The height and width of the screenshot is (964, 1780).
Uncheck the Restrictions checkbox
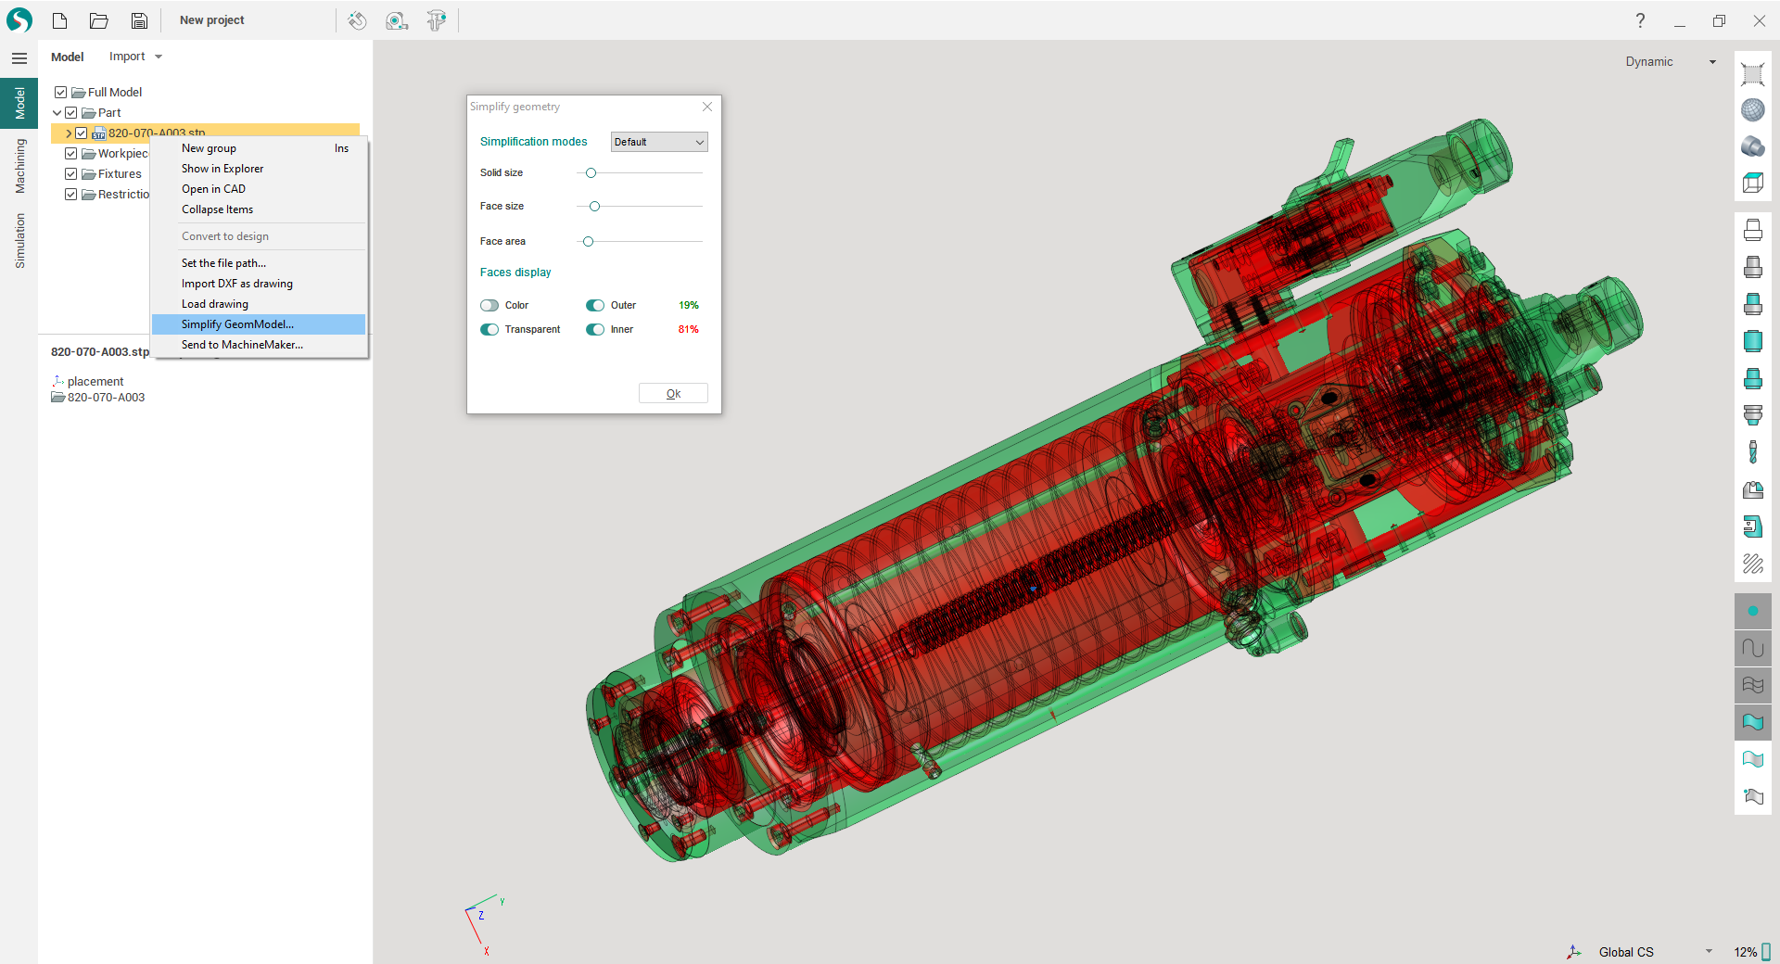(70, 194)
